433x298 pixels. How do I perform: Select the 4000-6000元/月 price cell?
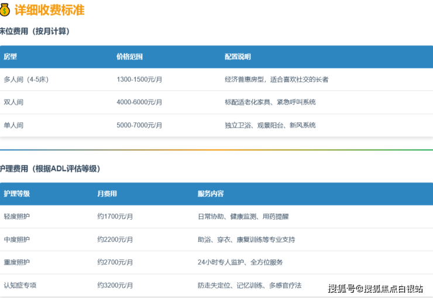pos(139,102)
